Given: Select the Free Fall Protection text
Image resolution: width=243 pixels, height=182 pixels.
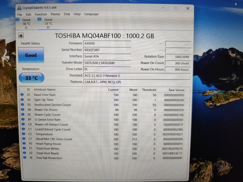Looking at the screenshot, I should click(49, 158).
